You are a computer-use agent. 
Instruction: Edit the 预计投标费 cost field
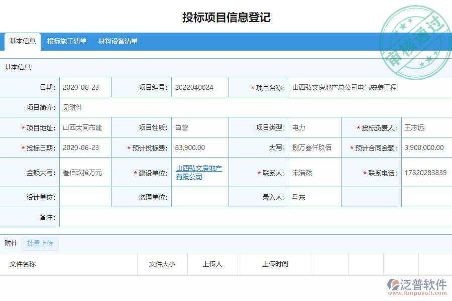200,147
